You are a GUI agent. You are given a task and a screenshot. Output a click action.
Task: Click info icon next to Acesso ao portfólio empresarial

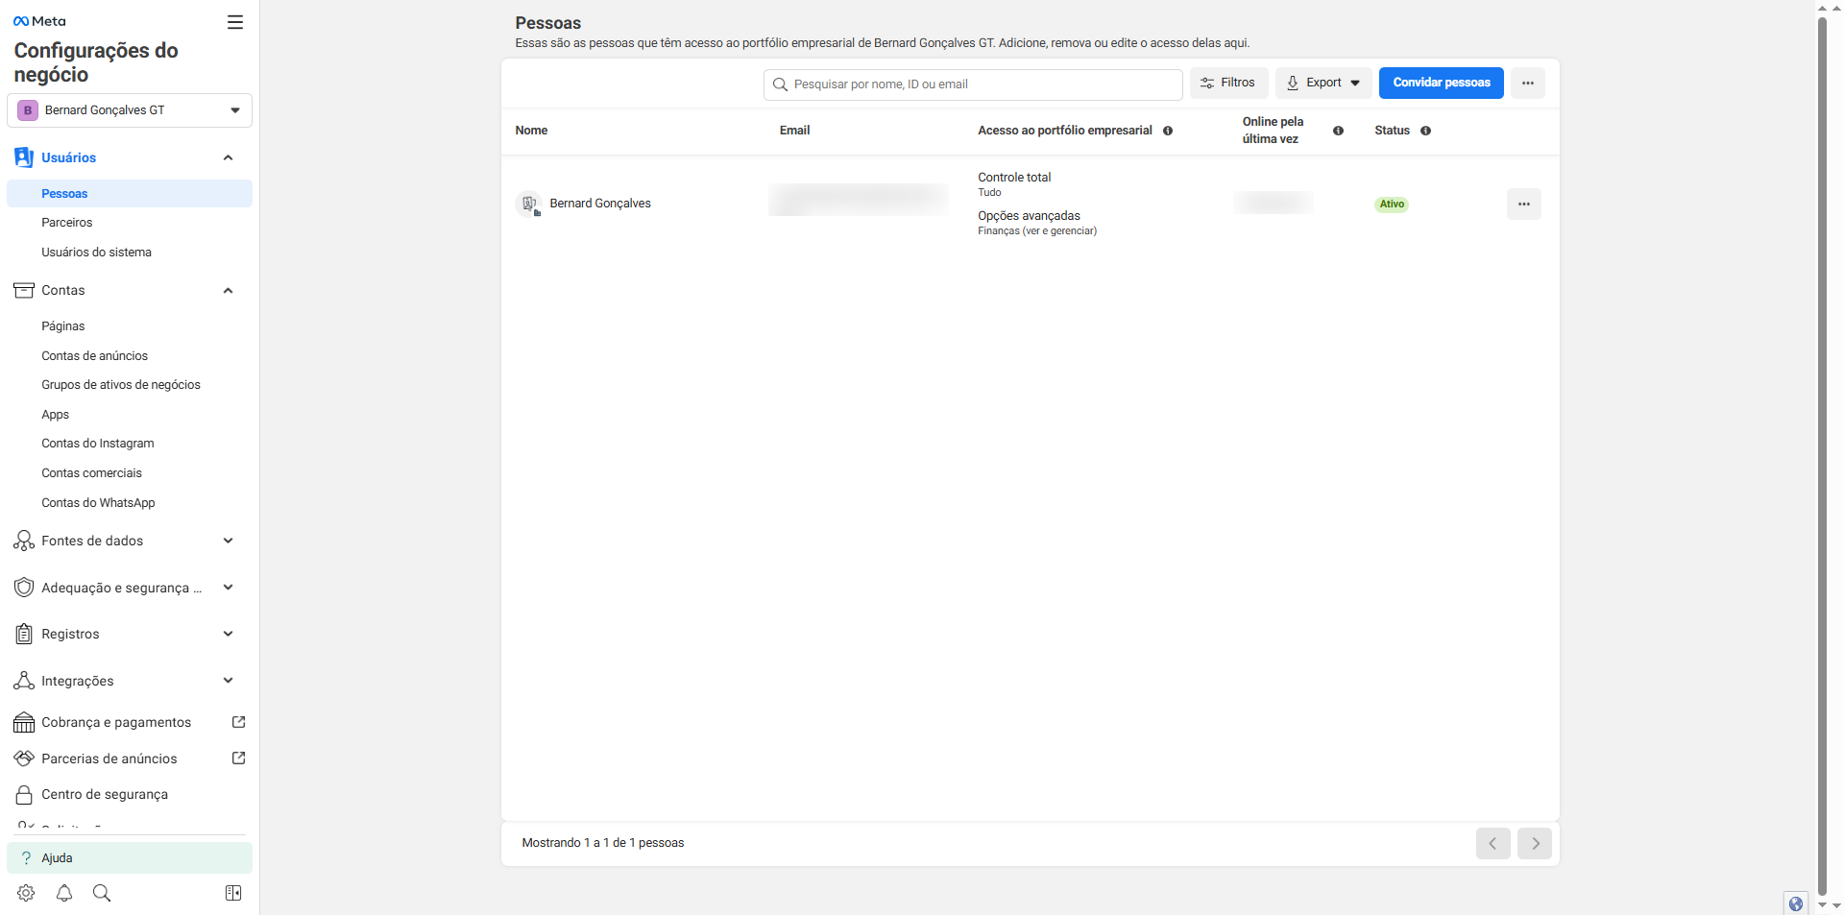pos(1168,131)
